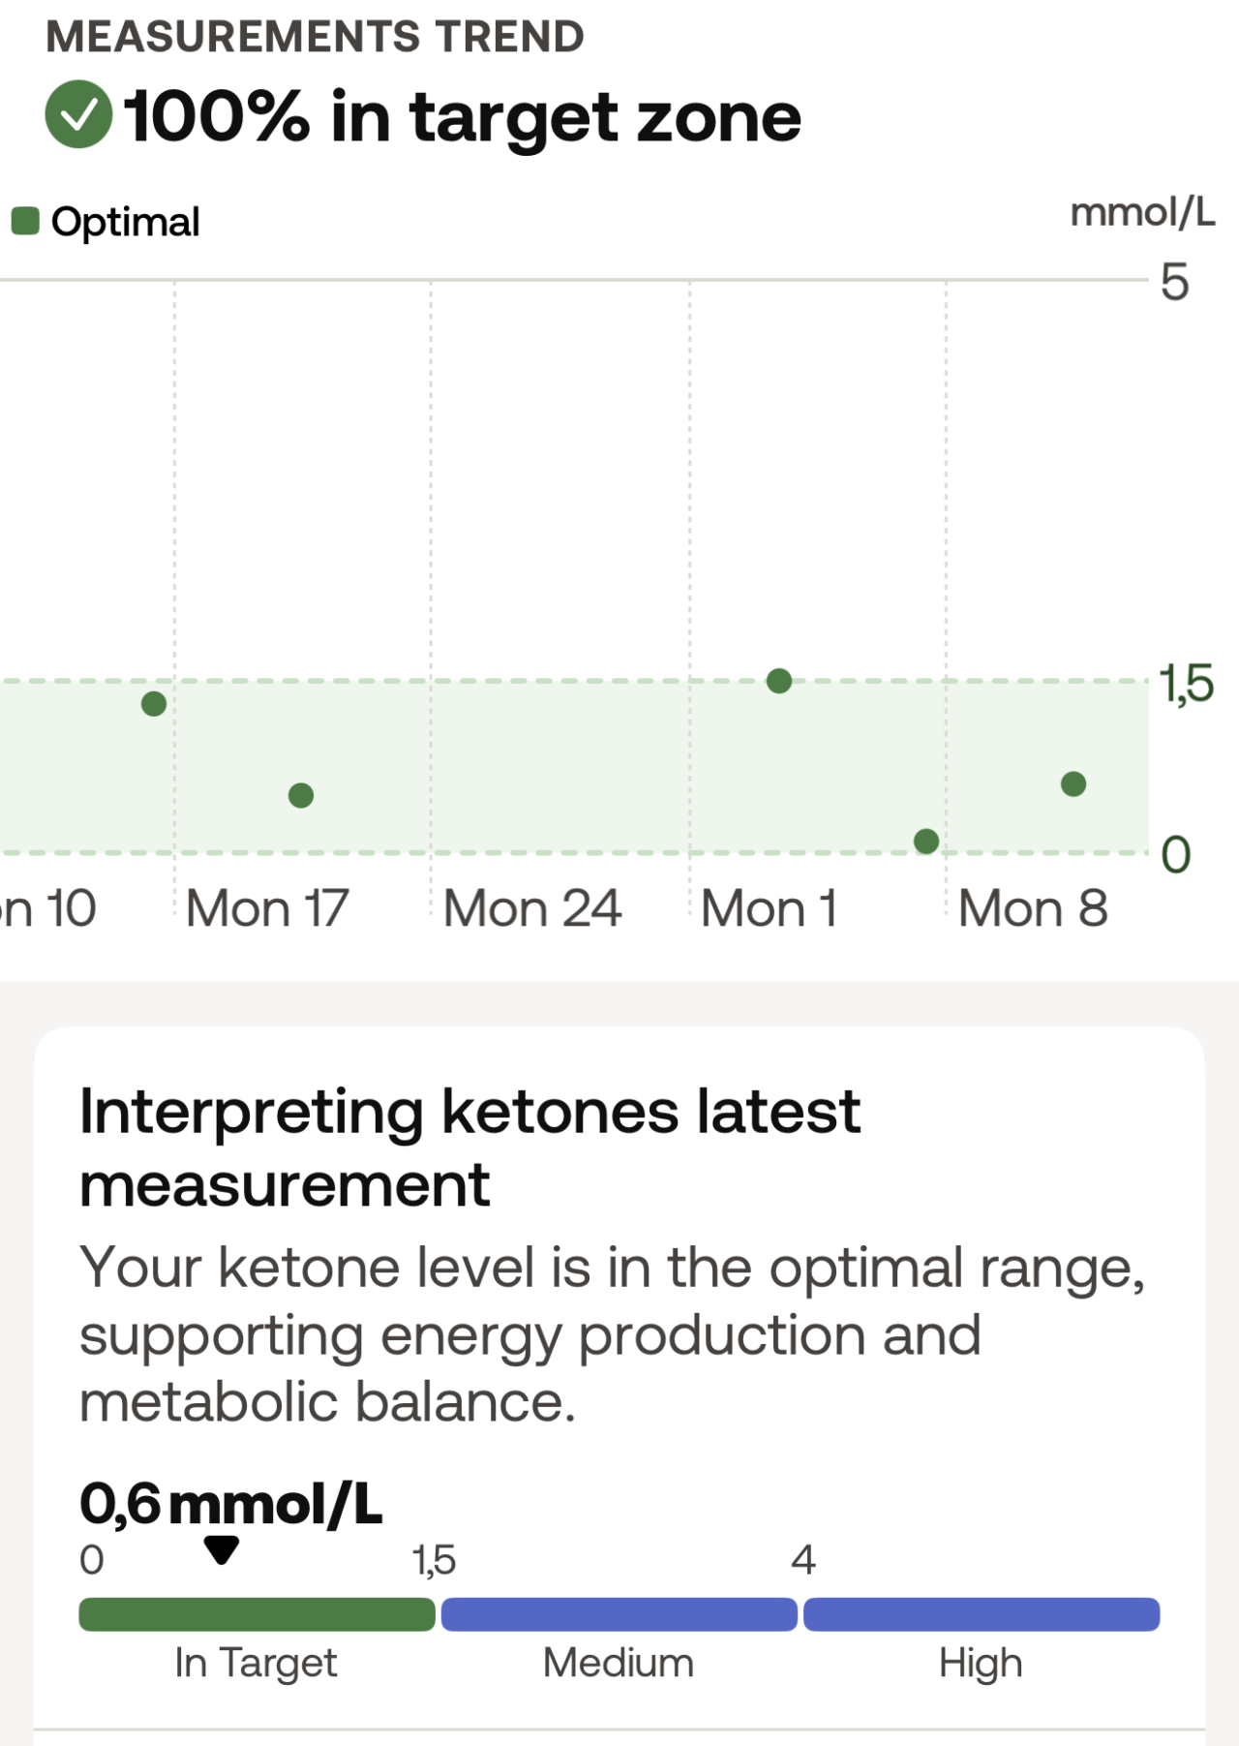The height and width of the screenshot is (1746, 1239).
Task: Tap the Mon 8 date label
Action: pos(1033,908)
